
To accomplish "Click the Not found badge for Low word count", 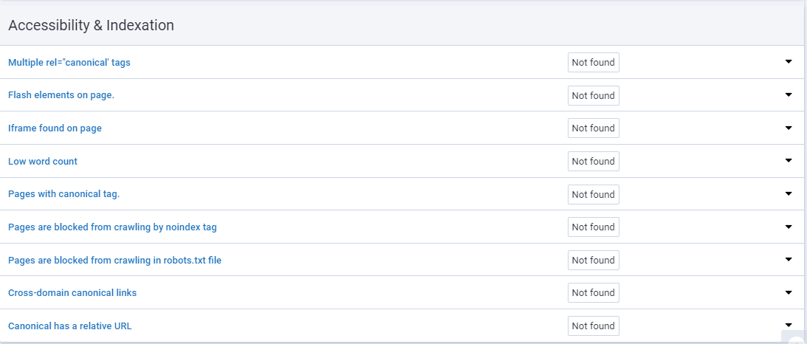I will coord(594,162).
